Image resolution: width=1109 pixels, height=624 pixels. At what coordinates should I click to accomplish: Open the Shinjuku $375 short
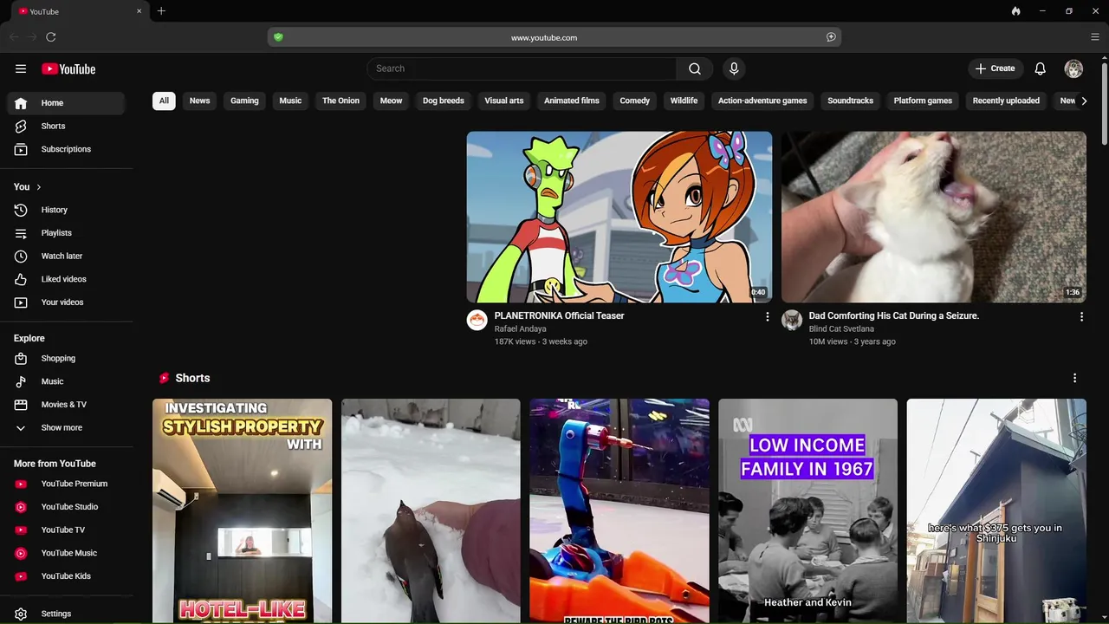(996, 510)
